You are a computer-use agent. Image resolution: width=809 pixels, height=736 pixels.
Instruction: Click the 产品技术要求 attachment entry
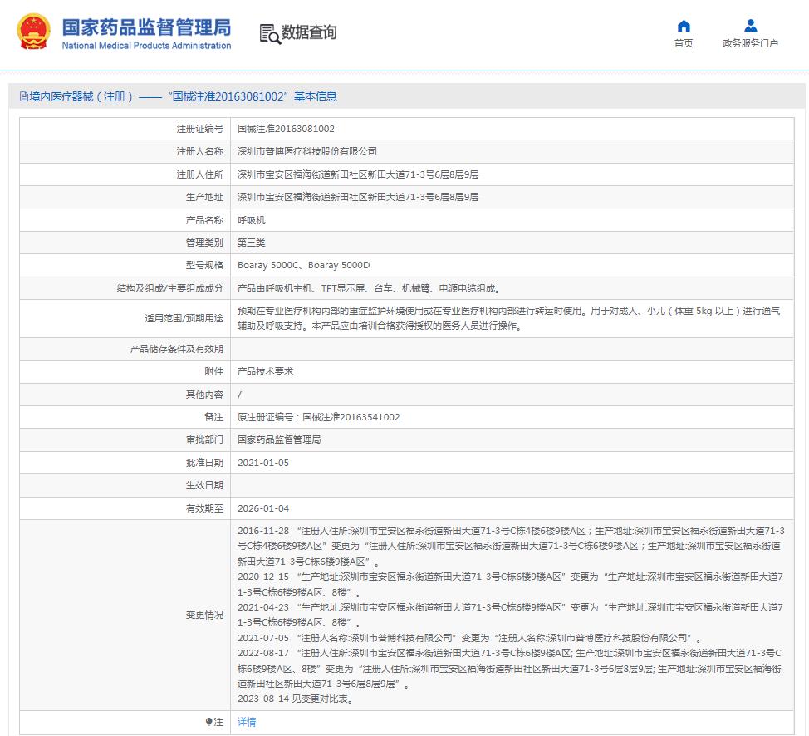[x=266, y=371]
